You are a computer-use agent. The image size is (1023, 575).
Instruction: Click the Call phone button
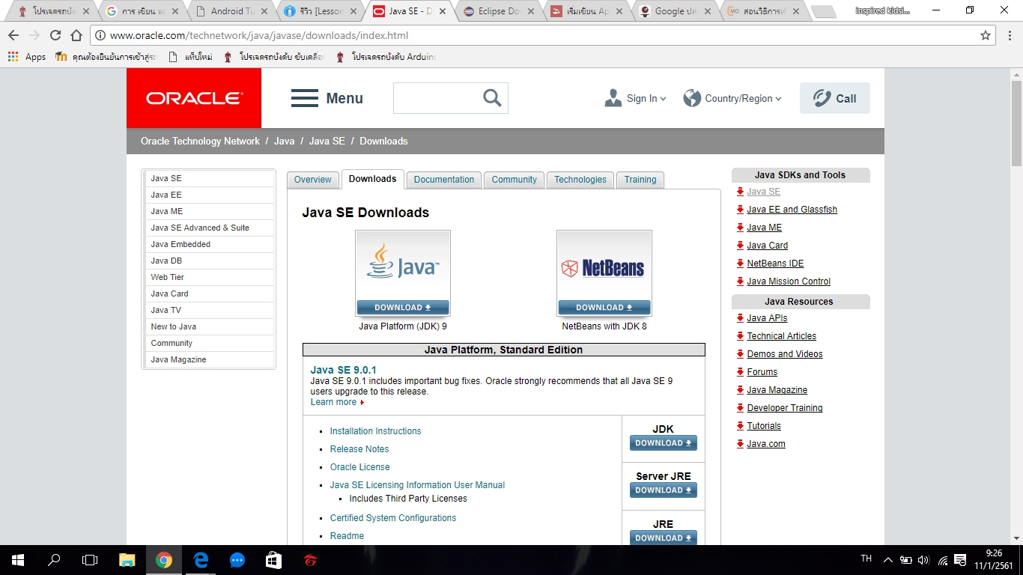835,98
